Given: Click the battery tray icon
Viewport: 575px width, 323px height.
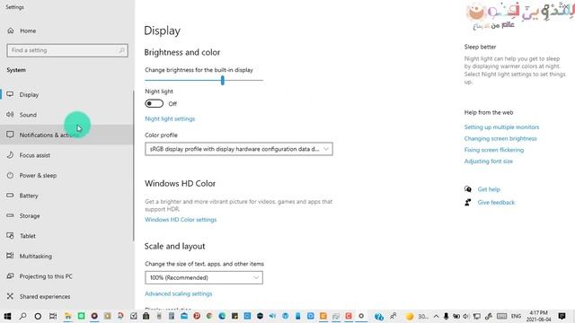Looking at the screenshot, I should [456, 316].
